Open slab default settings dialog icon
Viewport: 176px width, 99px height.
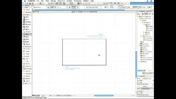(48, 7)
